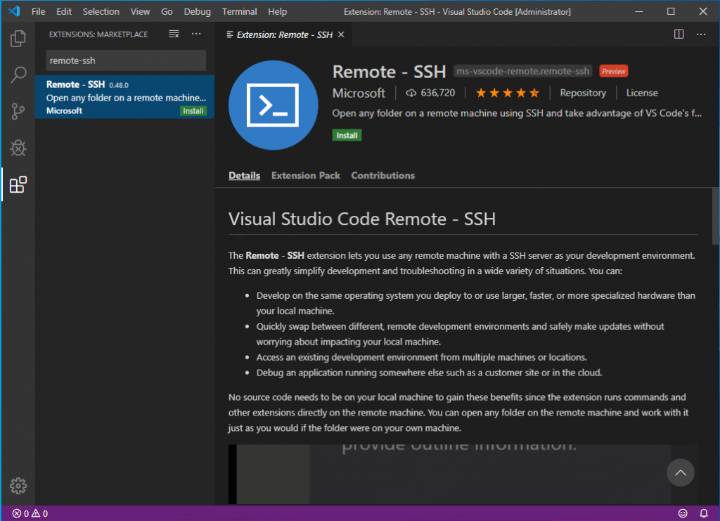Open the Edit menu
This screenshot has width=720, height=521.
64,11
